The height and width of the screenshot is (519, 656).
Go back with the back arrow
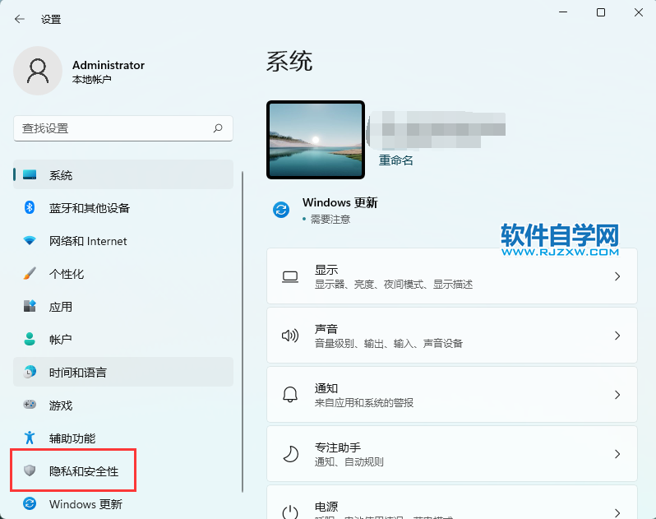click(20, 19)
